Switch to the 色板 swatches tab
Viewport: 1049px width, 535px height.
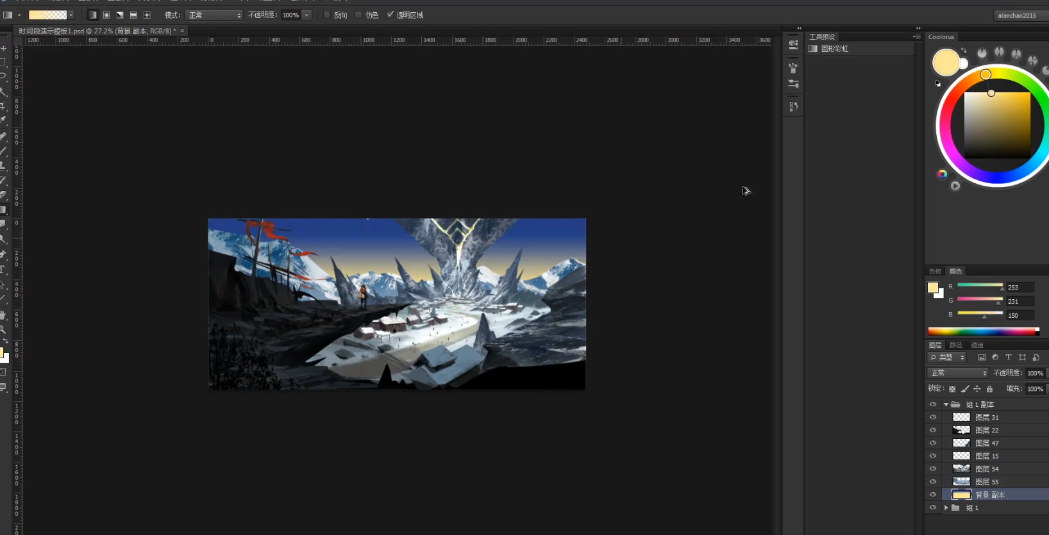936,272
